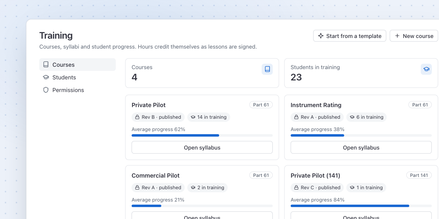
Task: Click the 2 in training chip
Action: click(x=207, y=188)
